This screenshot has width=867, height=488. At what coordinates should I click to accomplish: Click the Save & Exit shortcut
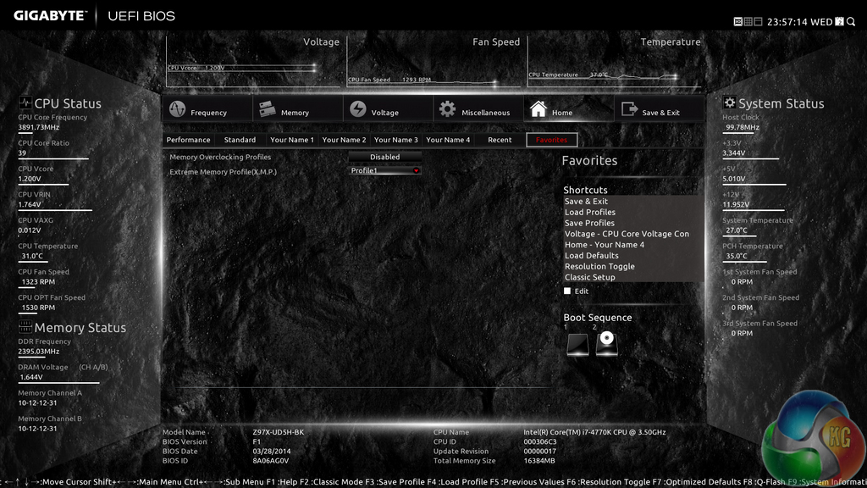click(586, 202)
